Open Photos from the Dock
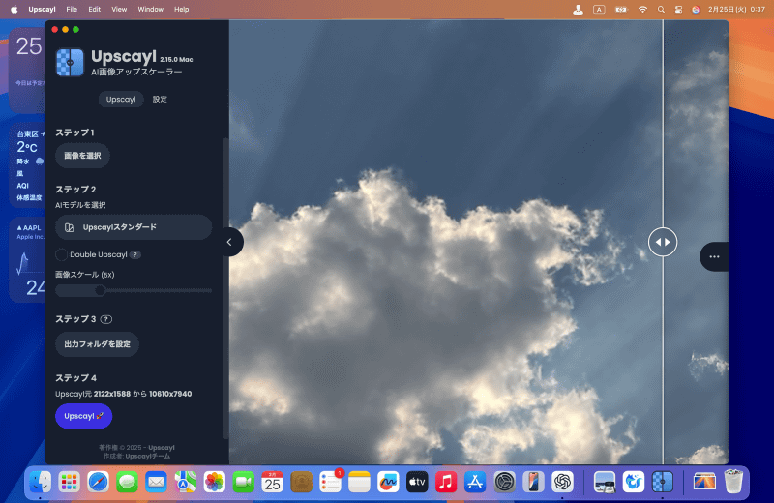774x503 pixels. [x=214, y=482]
